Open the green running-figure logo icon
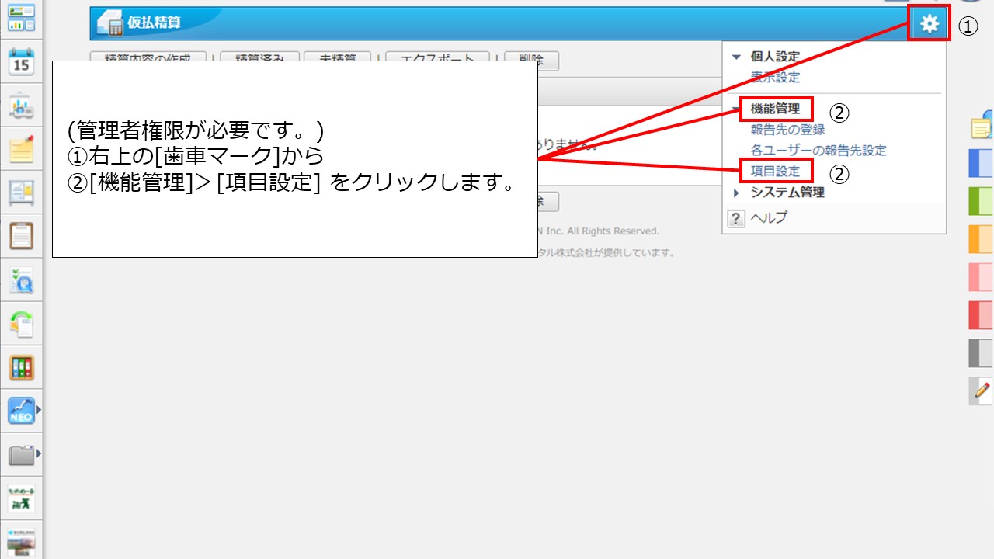Viewport: 994px width, 559px height. [x=22, y=498]
